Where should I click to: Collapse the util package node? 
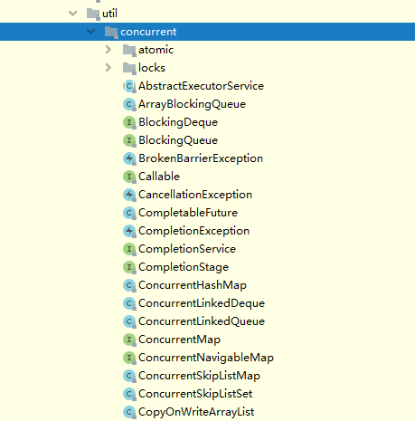pos(72,14)
